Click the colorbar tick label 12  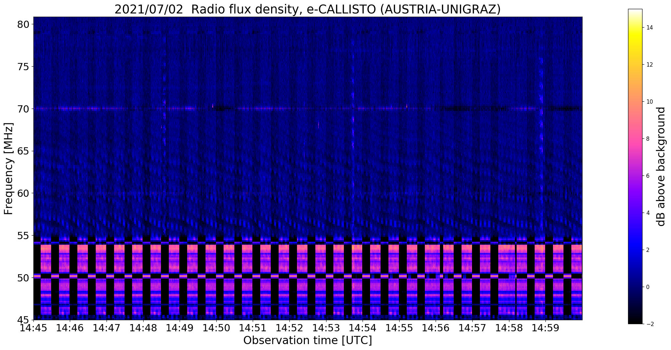[649, 65]
